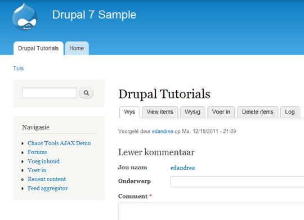
Task: Select the Drupal Tutorials main menu tab
Action: tap(38, 48)
